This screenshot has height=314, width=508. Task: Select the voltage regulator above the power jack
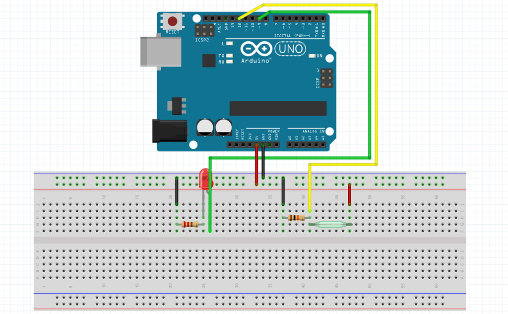tap(177, 106)
